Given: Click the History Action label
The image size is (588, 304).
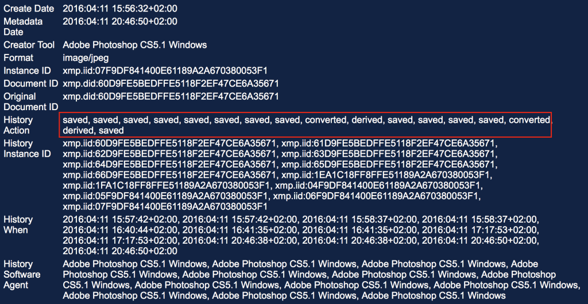Looking at the screenshot, I should coord(18,125).
